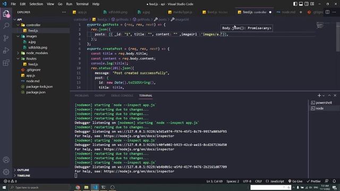Open the Manage gear icon
The image size is (340, 191).
(6, 172)
